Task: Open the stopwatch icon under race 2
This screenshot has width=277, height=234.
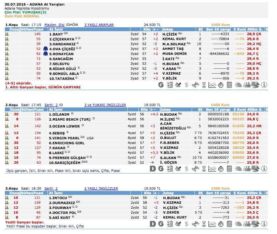Action: click(221, 169)
